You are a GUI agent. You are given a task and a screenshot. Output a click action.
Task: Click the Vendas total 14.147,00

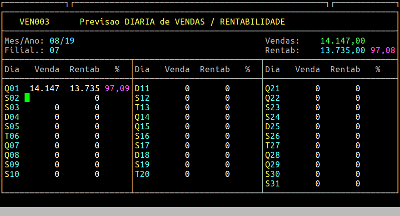(x=342, y=41)
